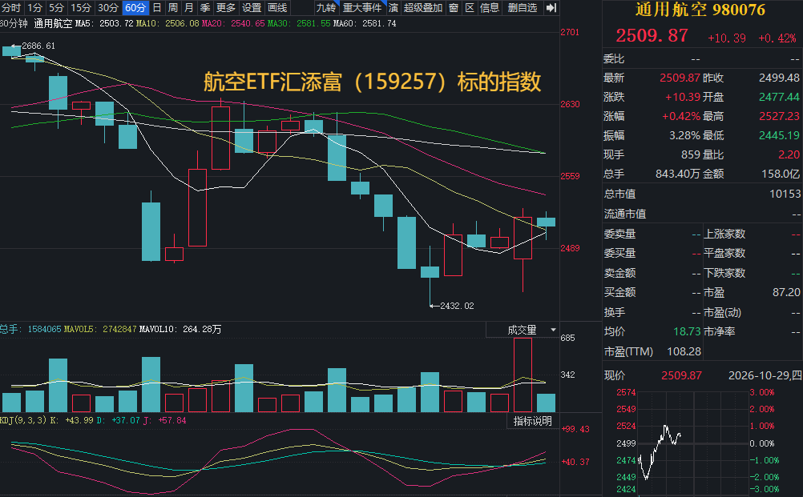Activate the 画线 drawing tool
The width and height of the screenshot is (803, 497).
click(277, 8)
